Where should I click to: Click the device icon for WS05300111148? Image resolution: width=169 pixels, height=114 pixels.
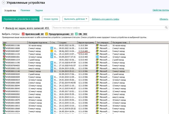point(4,71)
